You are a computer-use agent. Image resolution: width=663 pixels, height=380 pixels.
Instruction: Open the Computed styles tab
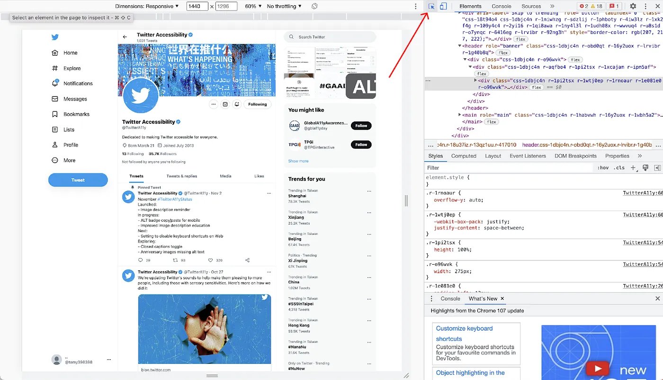464,156
